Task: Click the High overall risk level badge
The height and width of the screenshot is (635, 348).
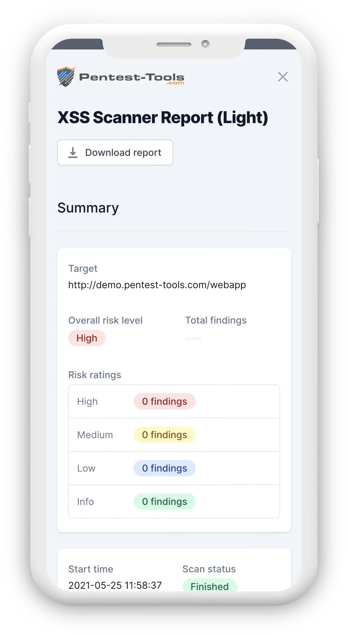Action: pos(87,338)
